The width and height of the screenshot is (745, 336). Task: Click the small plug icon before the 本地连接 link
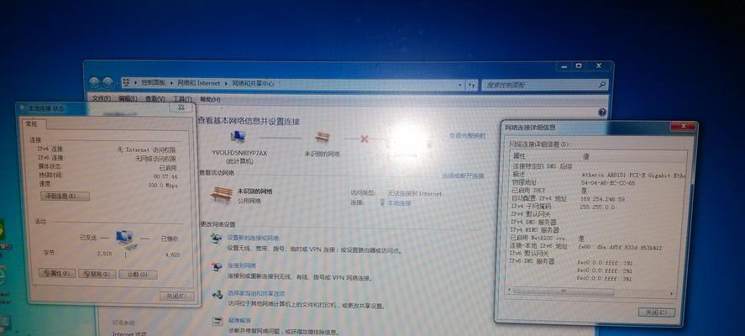pyautogui.click(x=382, y=202)
